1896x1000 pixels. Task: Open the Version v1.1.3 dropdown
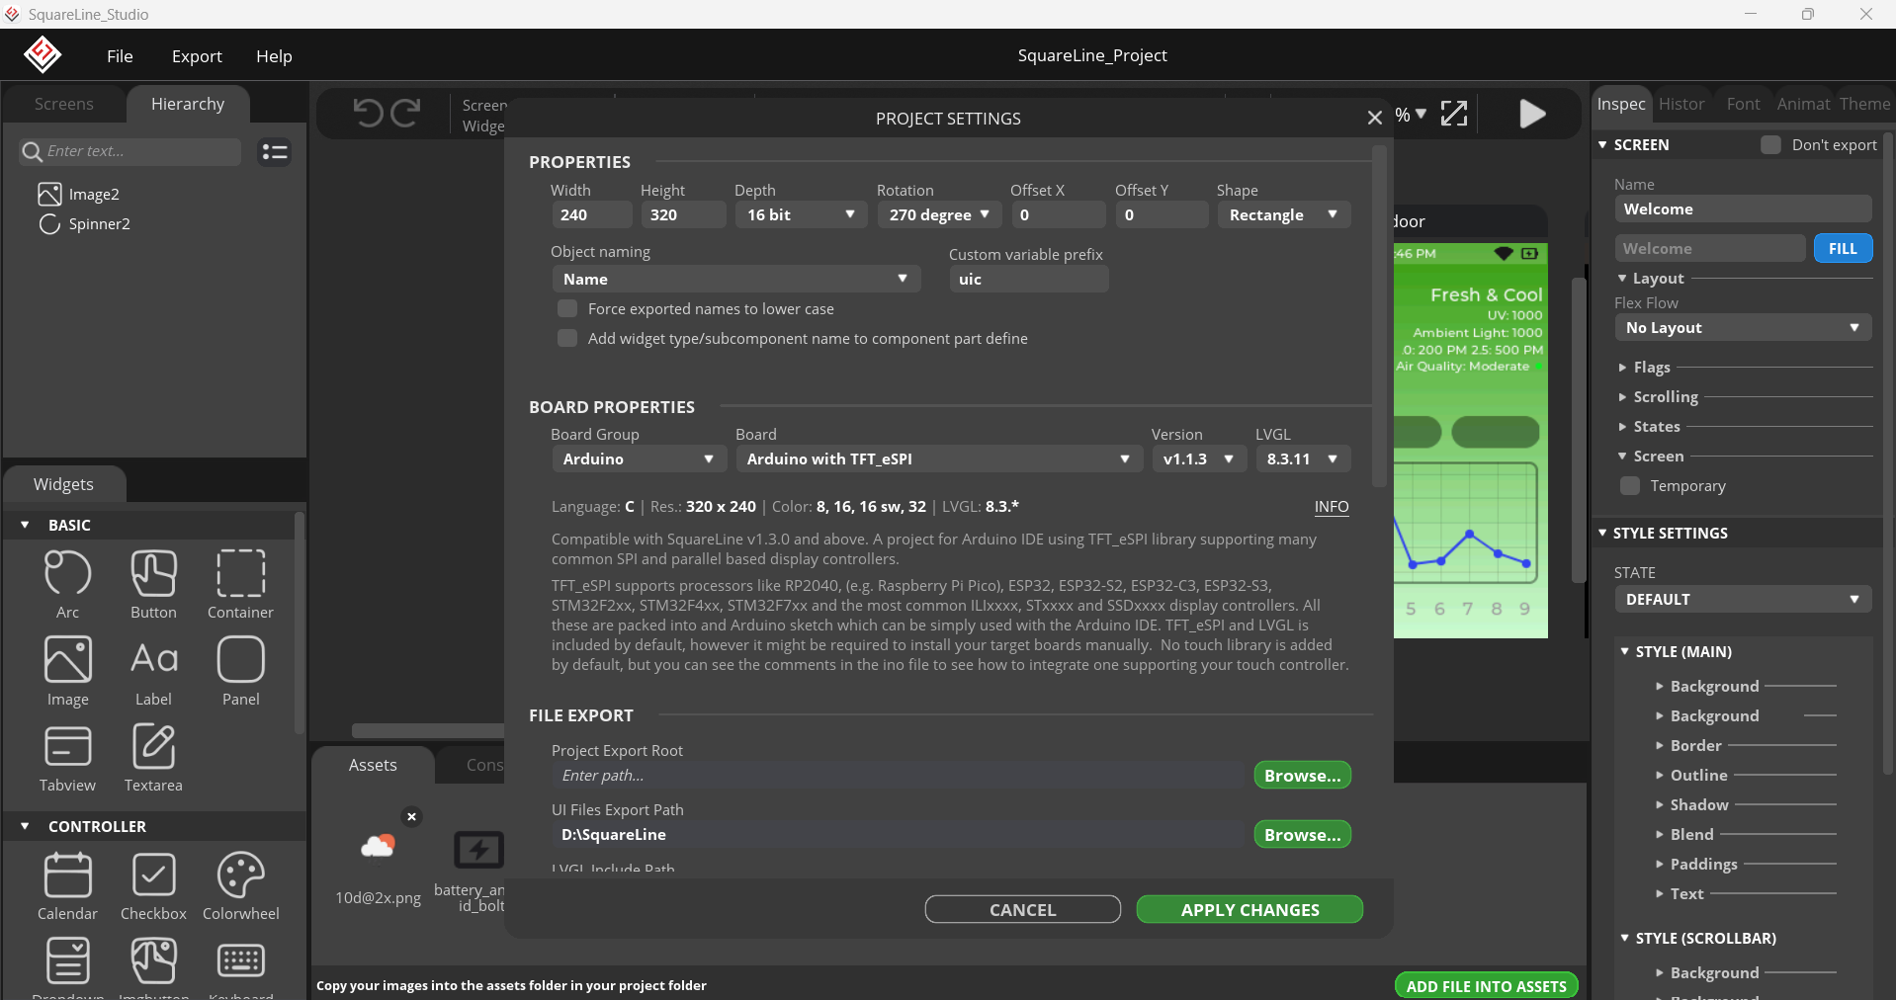click(1199, 458)
